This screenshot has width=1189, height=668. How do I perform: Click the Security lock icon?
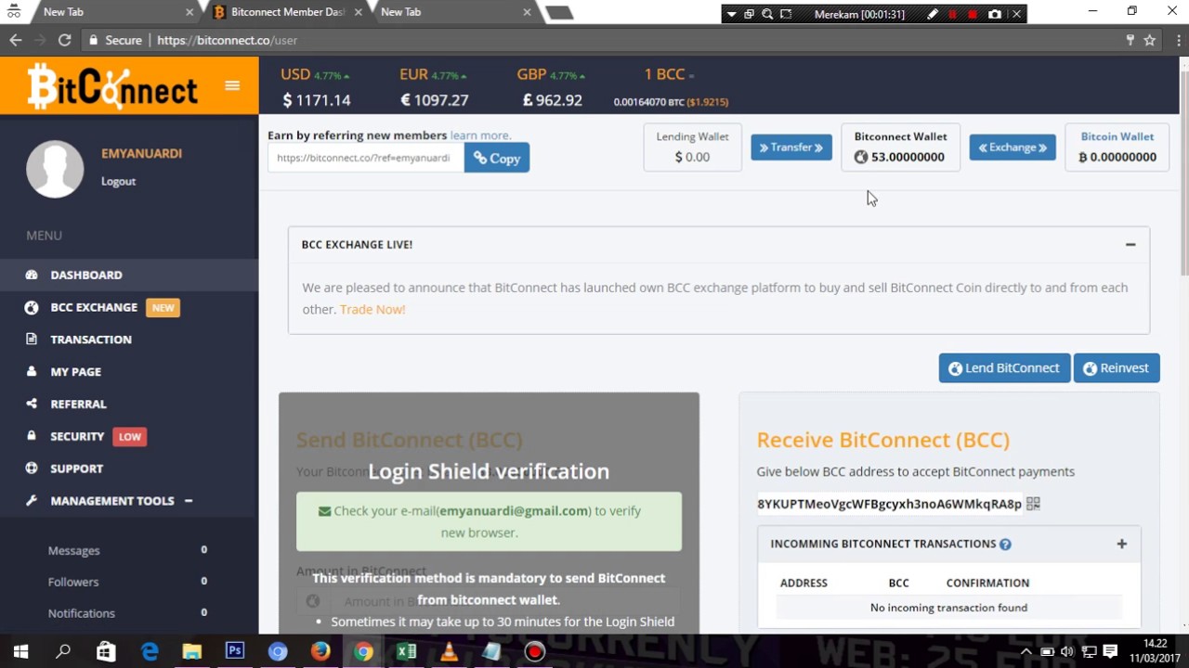pyautogui.click(x=32, y=436)
